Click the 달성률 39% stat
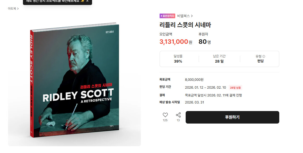The height and width of the screenshot is (153, 303). pos(178,59)
